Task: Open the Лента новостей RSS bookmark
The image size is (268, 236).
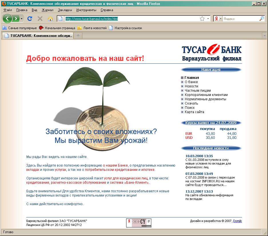Action: pyautogui.click(x=92, y=28)
